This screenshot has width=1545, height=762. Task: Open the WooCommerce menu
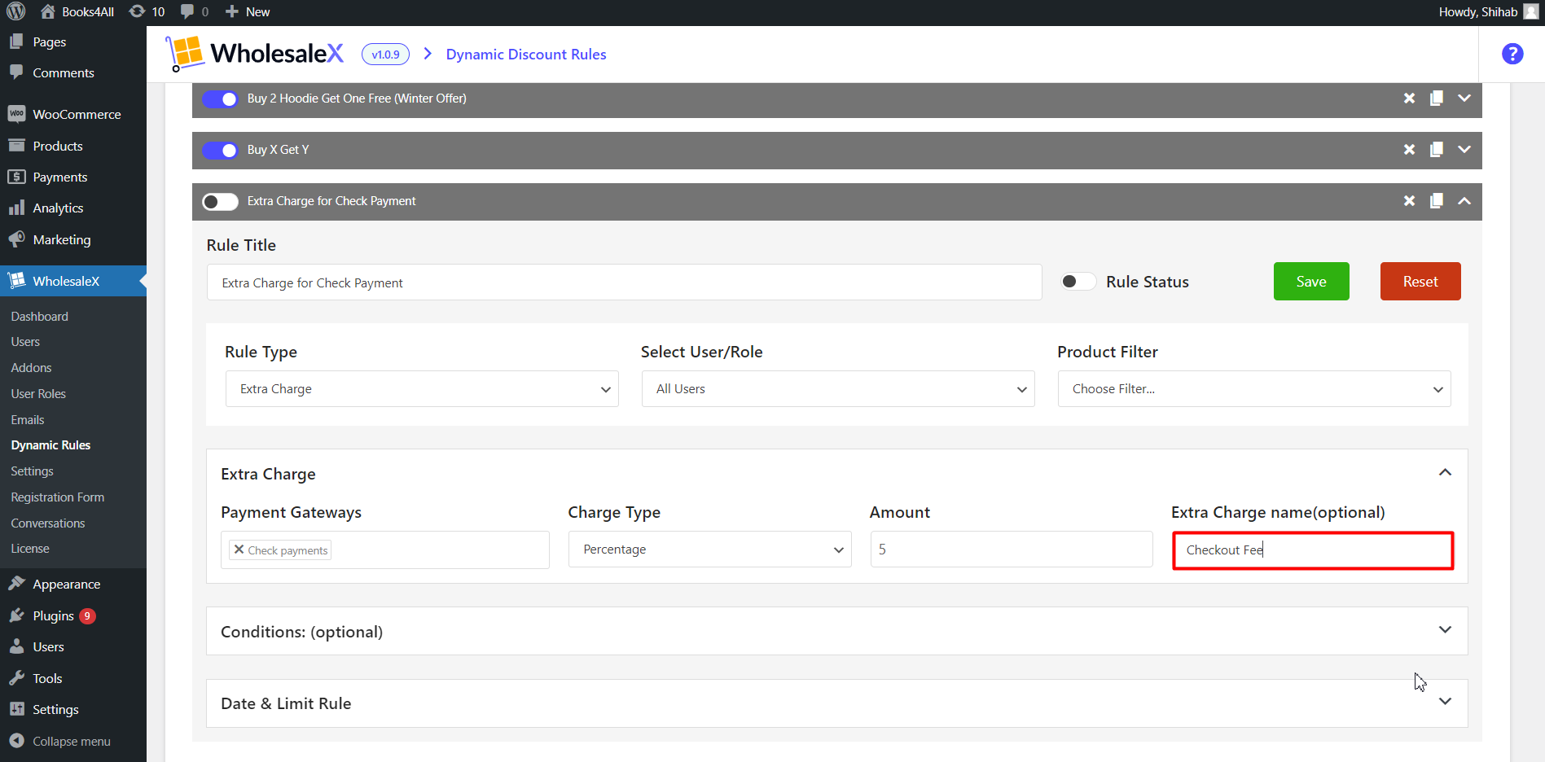[77, 115]
